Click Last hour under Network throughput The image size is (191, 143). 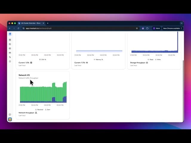coord(22,115)
